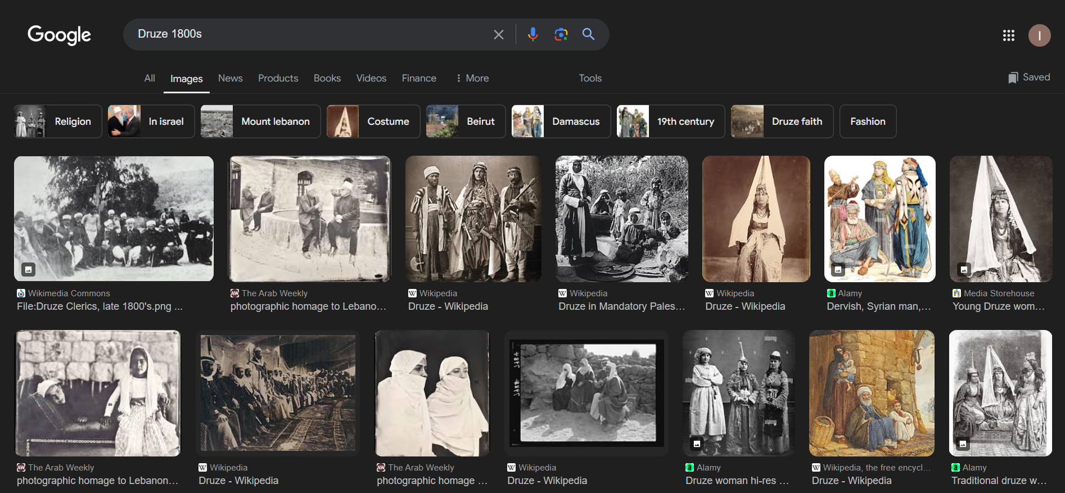The height and width of the screenshot is (493, 1065).
Task: Open the Druze in Mandatory Palestine link
Action: [621, 306]
